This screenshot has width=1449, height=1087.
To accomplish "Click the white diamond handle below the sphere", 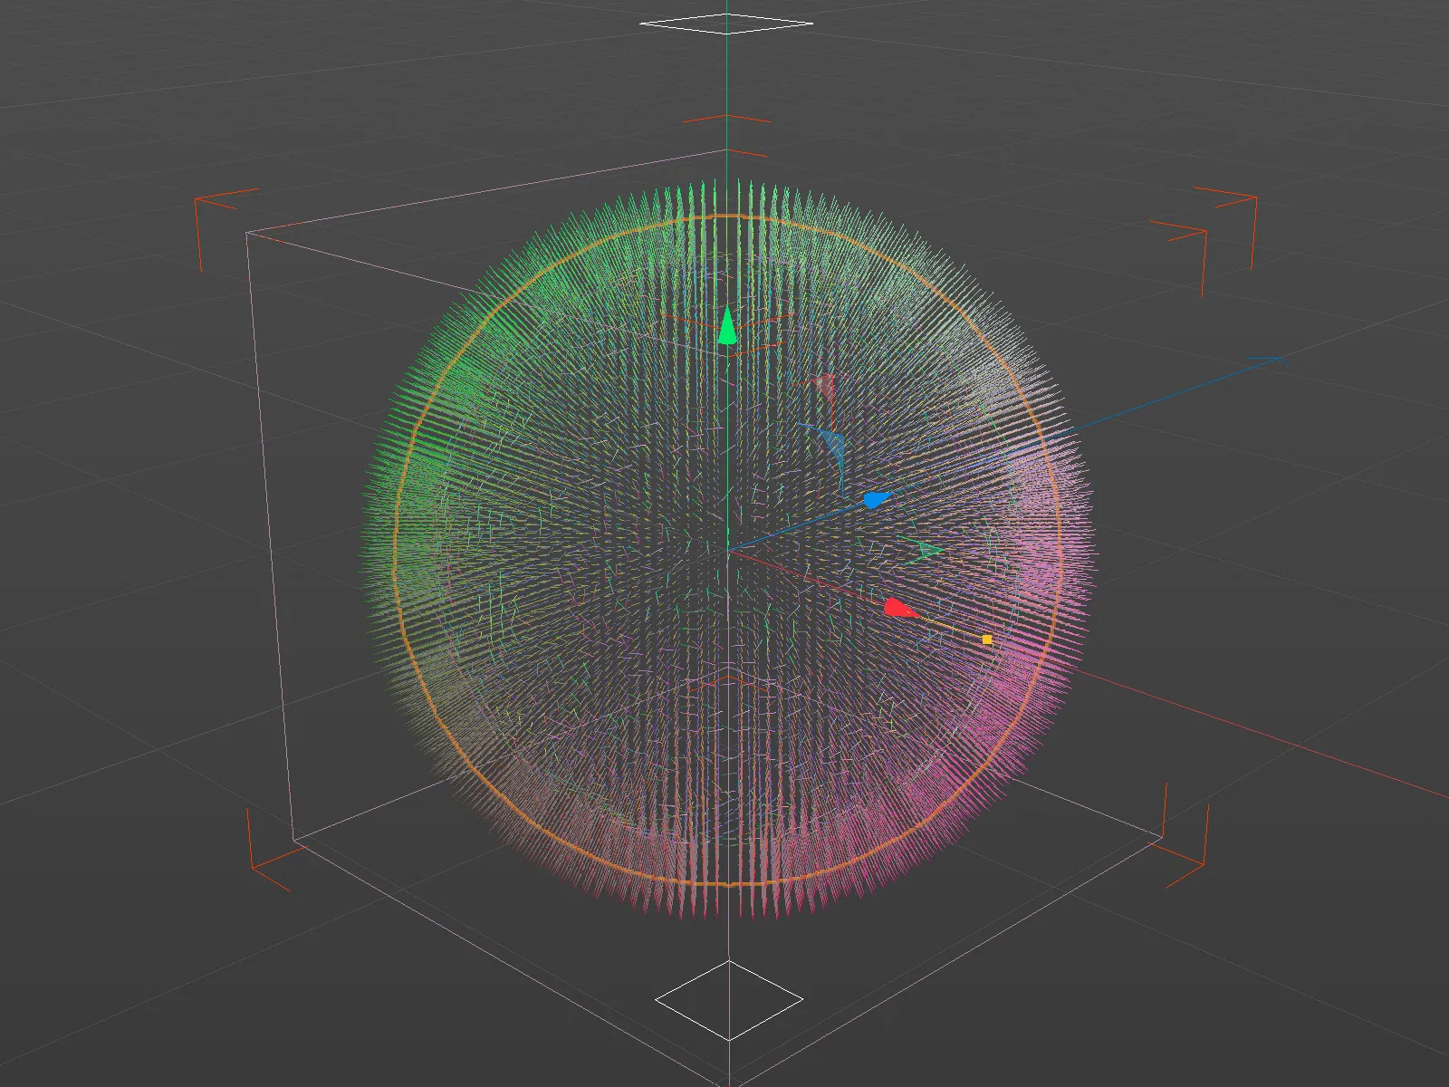I will pyautogui.click(x=729, y=1000).
